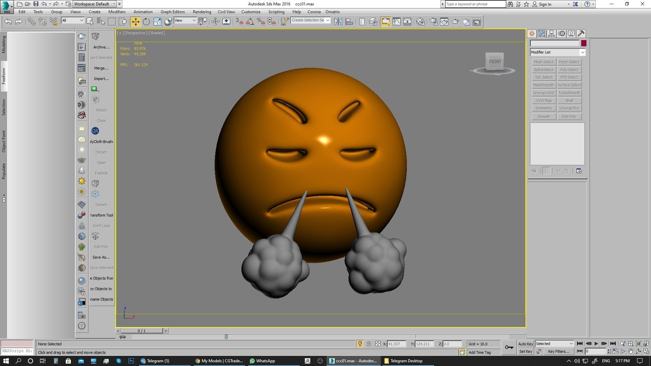Image resolution: width=651 pixels, height=366 pixels.
Task: Select the Move tool in main toolbar
Action: pyautogui.click(x=135, y=22)
